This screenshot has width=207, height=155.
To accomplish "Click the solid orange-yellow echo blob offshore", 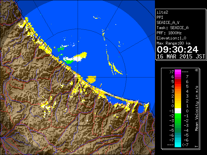I will pyautogui.click(x=91, y=79).
